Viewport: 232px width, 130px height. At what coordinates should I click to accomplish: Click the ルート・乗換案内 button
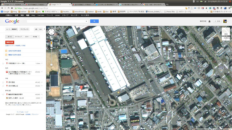12,29
